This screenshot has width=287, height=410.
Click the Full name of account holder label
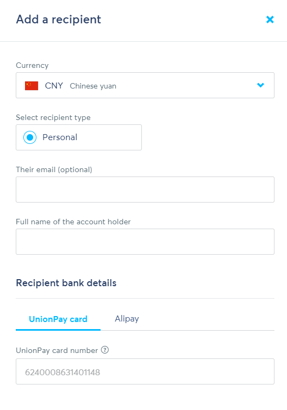tap(73, 222)
